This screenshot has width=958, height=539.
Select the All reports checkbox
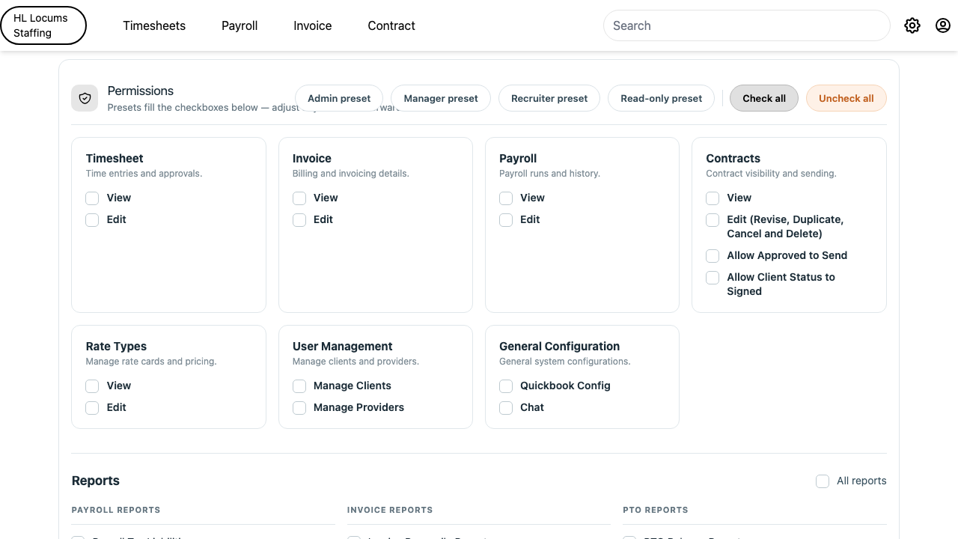[x=823, y=481]
